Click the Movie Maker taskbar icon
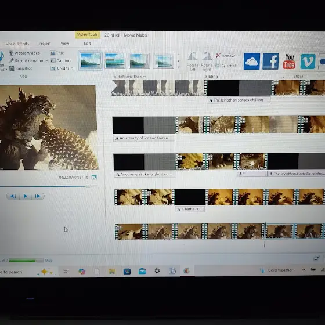This screenshot has width=325, height=325. pos(187,270)
